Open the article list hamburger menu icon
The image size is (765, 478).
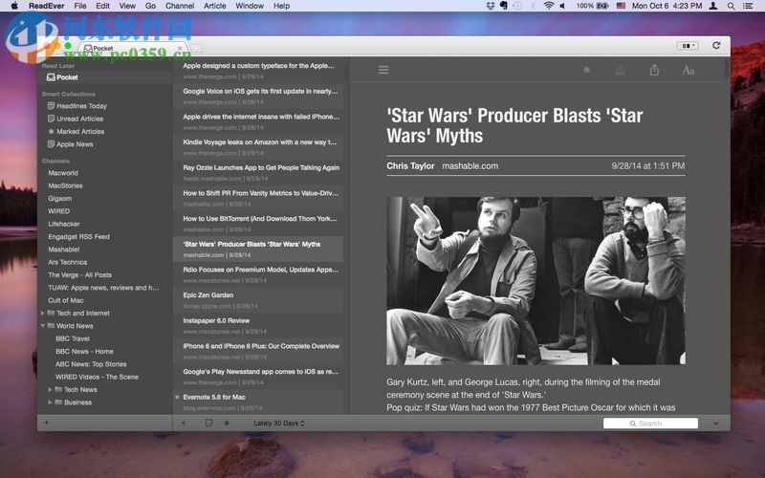(383, 70)
